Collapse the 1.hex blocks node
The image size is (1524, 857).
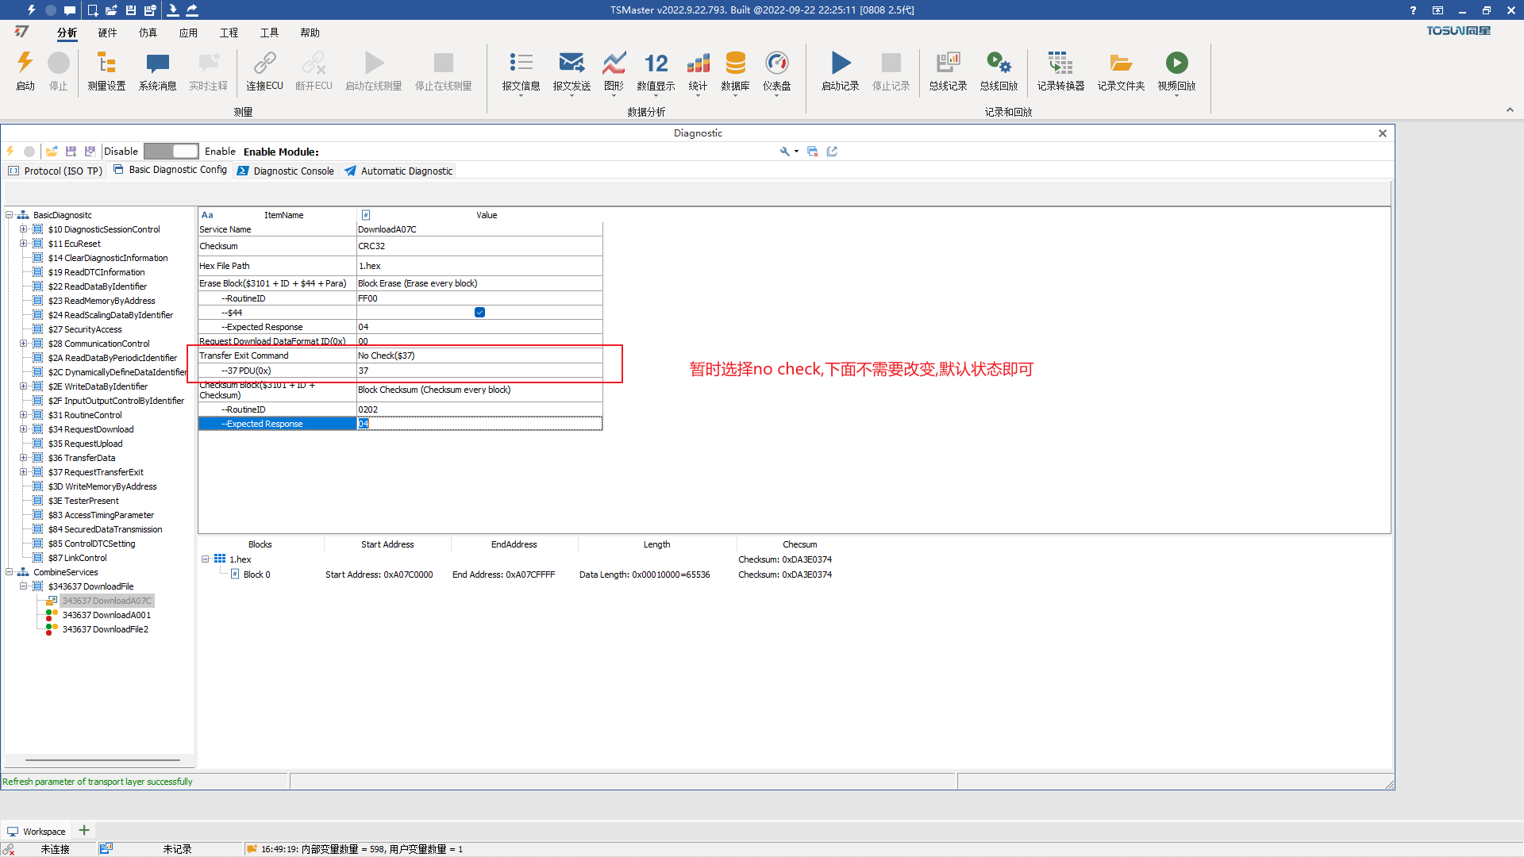(206, 559)
